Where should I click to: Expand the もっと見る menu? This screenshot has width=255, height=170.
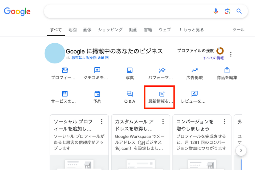pos(191,30)
